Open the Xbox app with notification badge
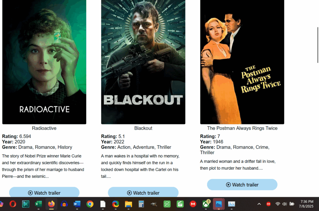The image size is (319, 211). [206, 204]
